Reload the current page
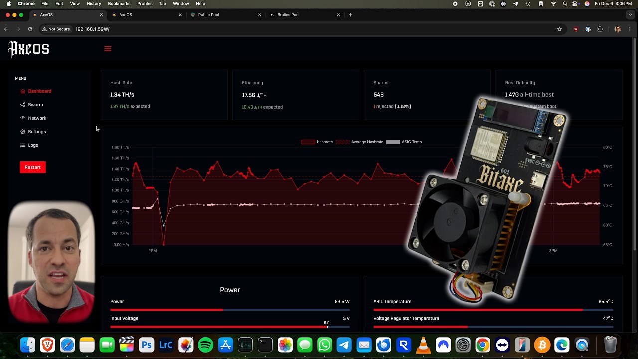Screen dimensions: 638x359 (30, 29)
